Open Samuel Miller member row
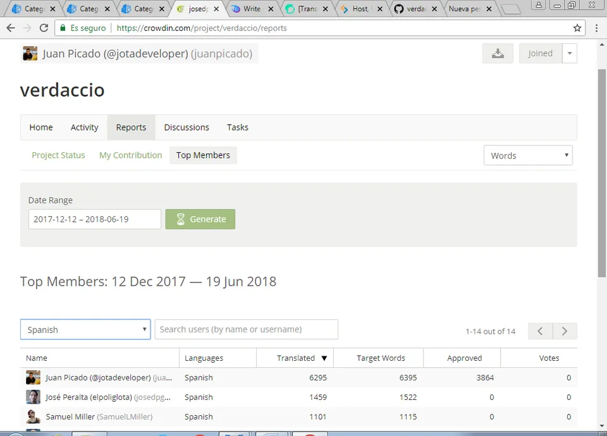 click(x=298, y=416)
